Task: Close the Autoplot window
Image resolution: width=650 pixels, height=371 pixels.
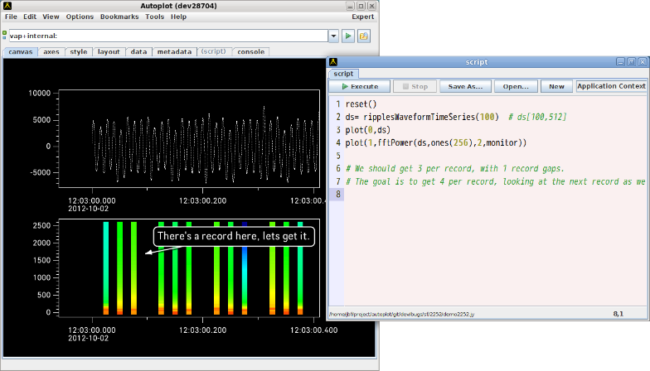Action: pos(371,6)
